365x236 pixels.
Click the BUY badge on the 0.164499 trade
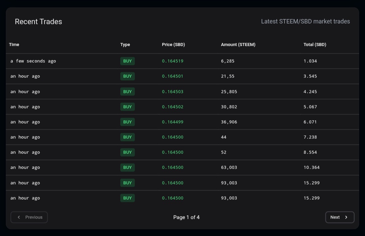pyautogui.click(x=127, y=122)
